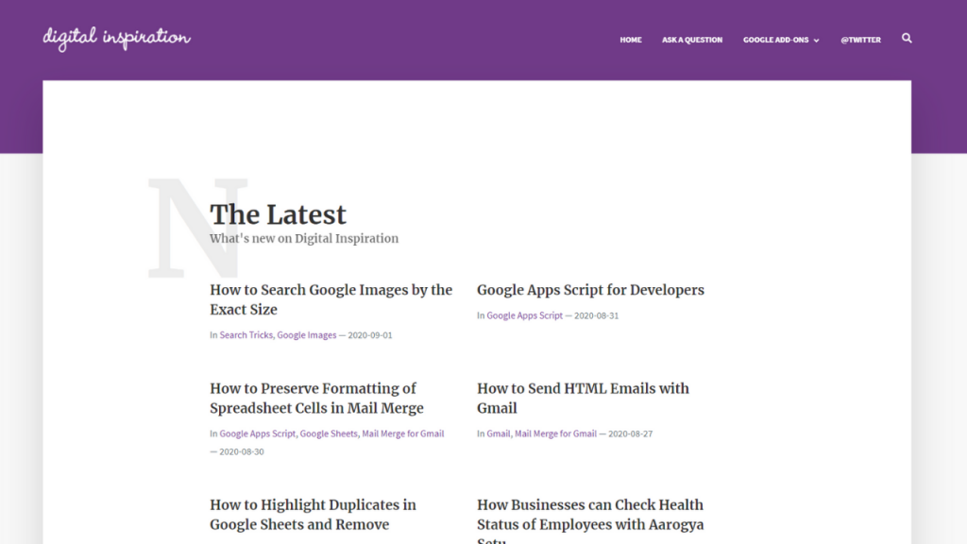Open How to Send HTML Emails article
Image resolution: width=967 pixels, height=544 pixels.
(583, 398)
